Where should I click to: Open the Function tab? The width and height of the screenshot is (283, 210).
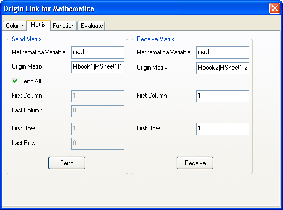(x=64, y=26)
